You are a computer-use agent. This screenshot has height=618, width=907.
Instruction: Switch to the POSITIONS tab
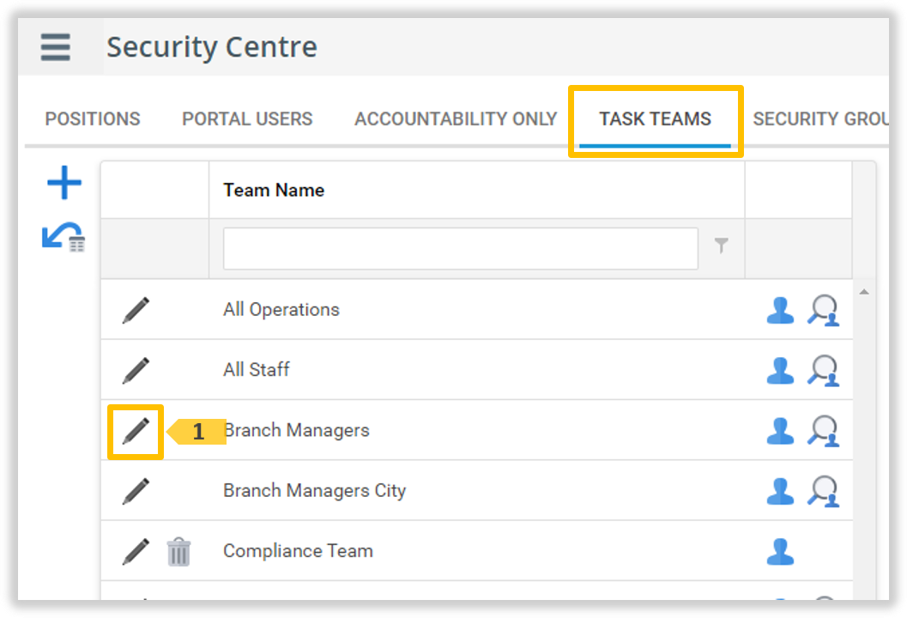click(93, 119)
